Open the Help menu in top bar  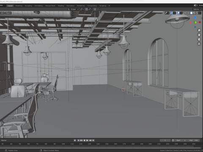(1, 5)
